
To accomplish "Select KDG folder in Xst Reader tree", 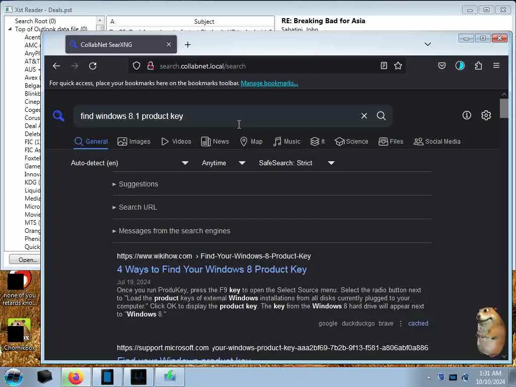I will 32,182.
